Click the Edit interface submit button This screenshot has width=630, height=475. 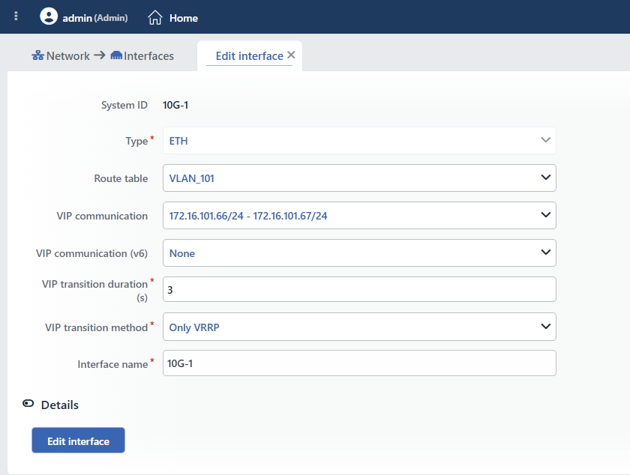78,441
